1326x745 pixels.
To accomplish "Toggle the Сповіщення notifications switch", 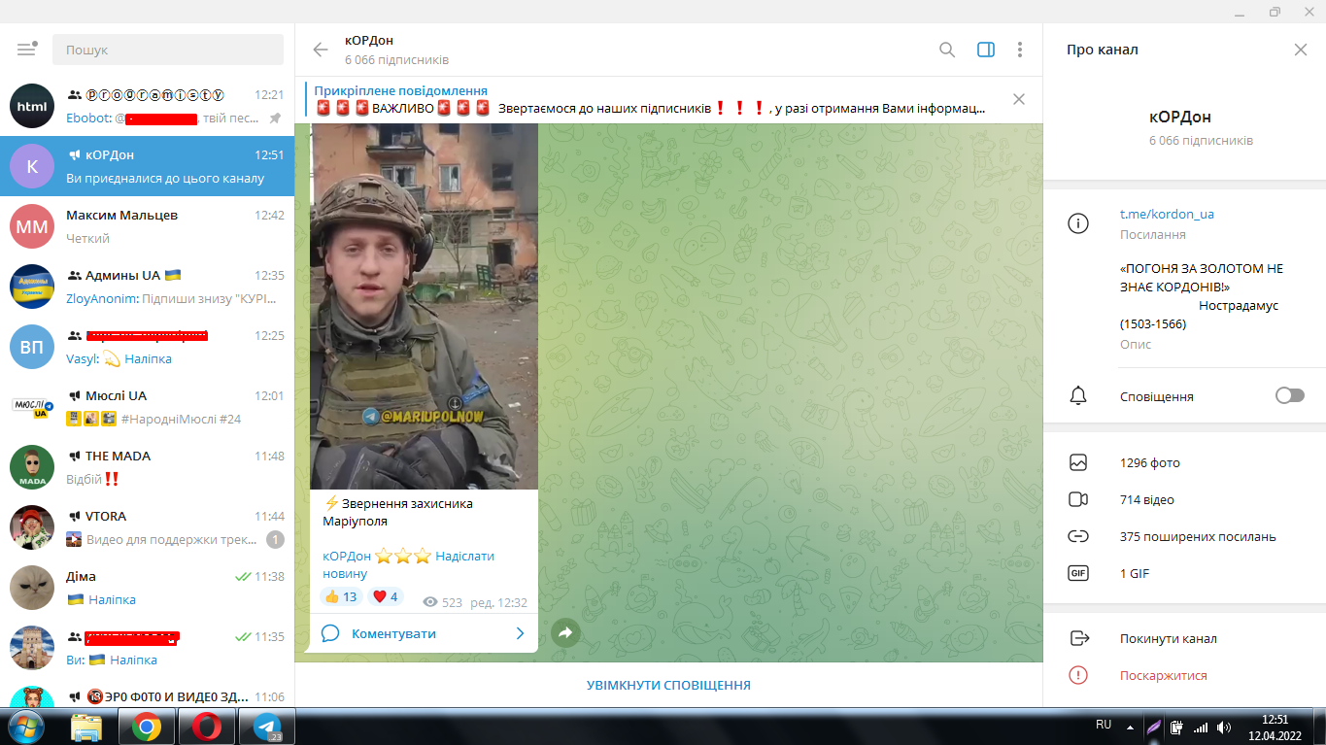I will click(x=1289, y=395).
